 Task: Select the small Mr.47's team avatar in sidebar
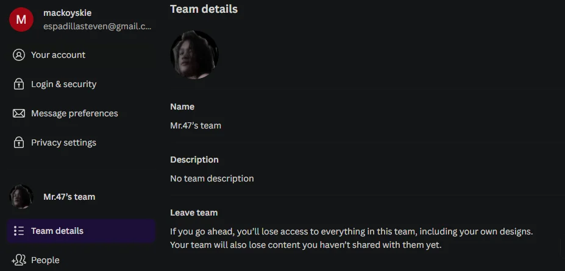point(21,197)
